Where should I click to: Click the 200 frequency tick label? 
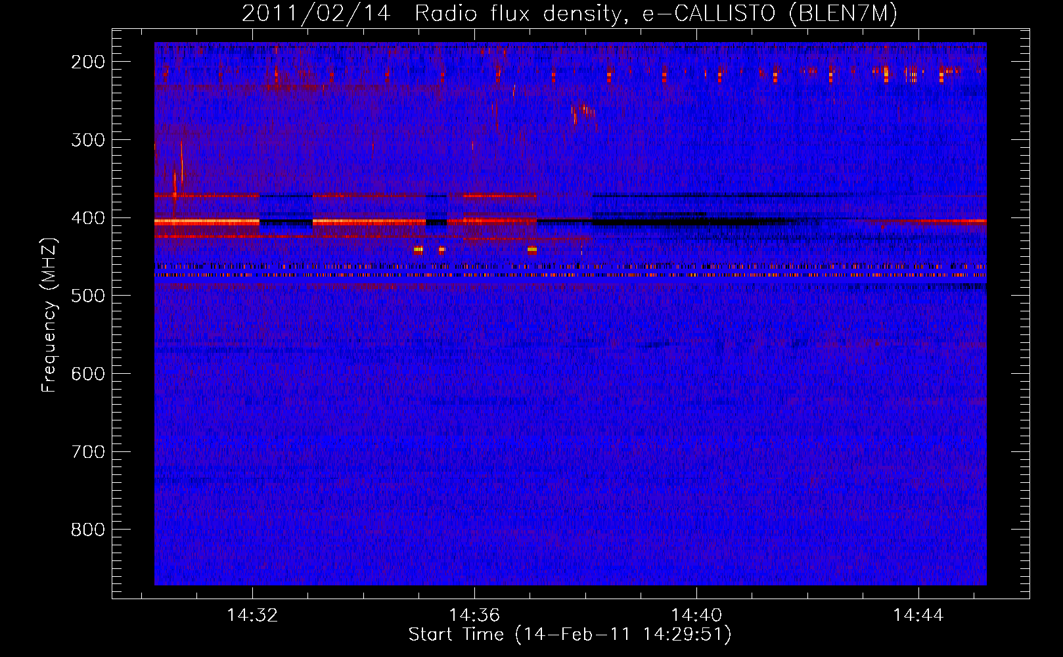87,62
